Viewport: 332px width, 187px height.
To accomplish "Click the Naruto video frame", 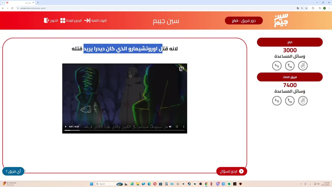I will pos(125,98).
